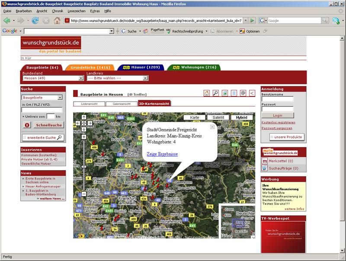Image resolution: width=346 pixels, height=261 pixels.
Task: Open the Google logo dropdown arrow
Action: tap(20, 31)
